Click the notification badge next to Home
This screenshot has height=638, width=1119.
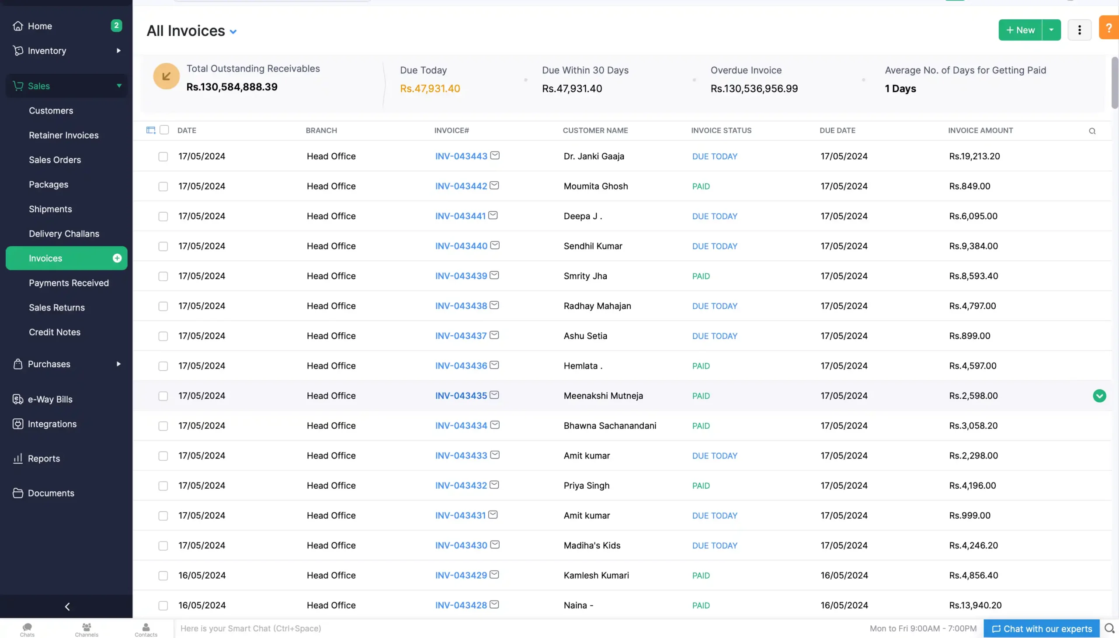[116, 25]
